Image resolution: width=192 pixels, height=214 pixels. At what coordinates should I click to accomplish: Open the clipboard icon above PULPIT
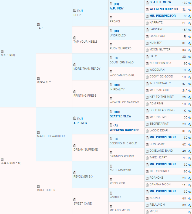[75, 10]
